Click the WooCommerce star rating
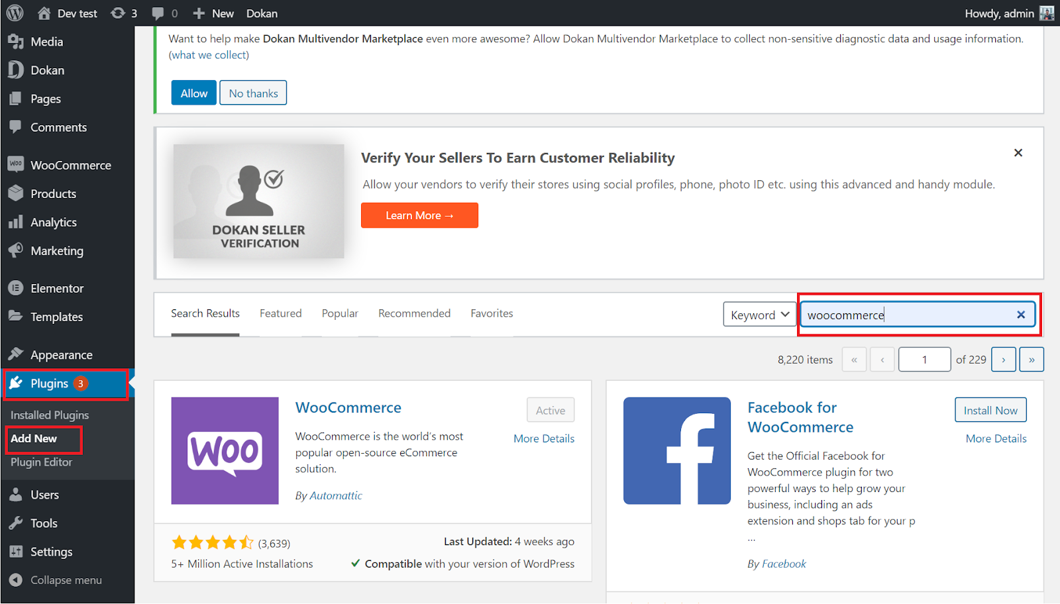The height and width of the screenshot is (604, 1060). pyautogui.click(x=213, y=543)
